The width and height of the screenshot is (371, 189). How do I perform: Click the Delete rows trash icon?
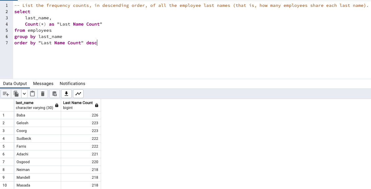pyautogui.click(x=43, y=93)
